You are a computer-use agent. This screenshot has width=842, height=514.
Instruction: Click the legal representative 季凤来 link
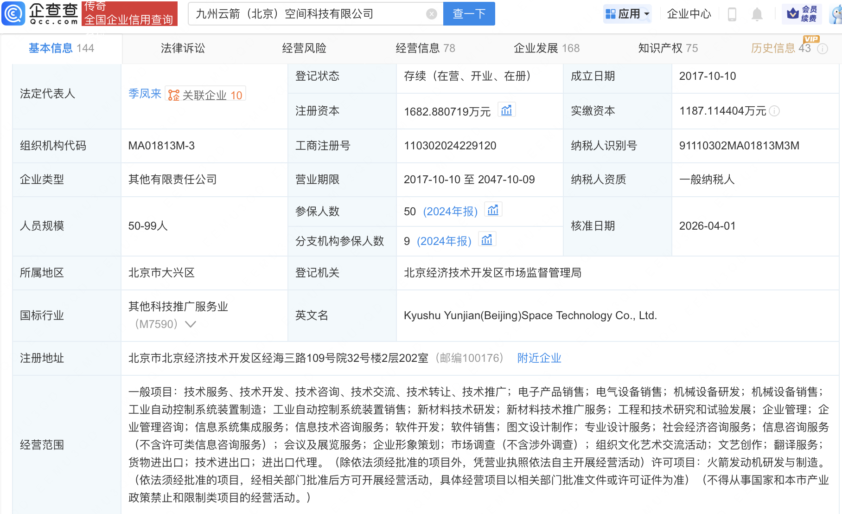pos(144,94)
